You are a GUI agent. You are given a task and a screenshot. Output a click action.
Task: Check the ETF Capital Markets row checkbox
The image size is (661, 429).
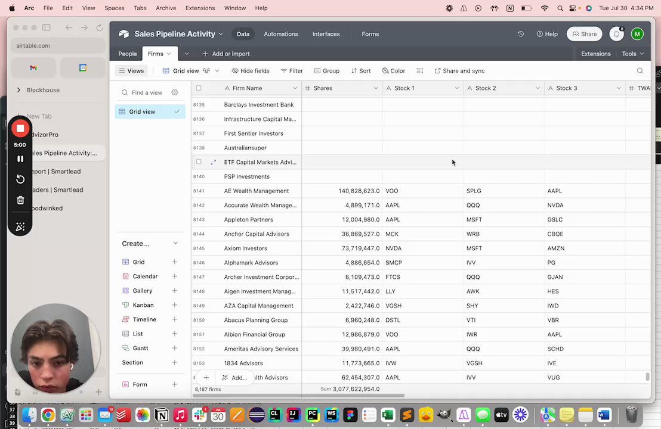(x=199, y=161)
